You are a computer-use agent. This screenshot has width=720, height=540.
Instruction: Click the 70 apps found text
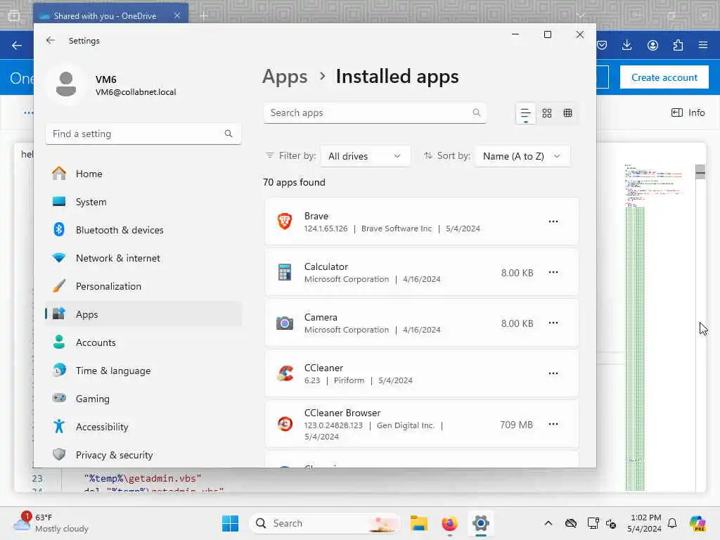pos(294,182)
